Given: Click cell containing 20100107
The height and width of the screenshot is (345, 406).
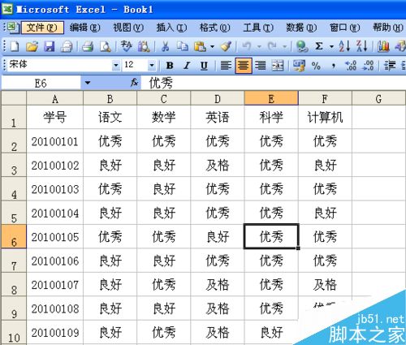Looking at the screenshot, I should (54, 284).
